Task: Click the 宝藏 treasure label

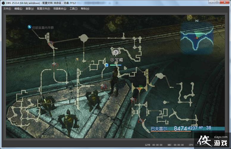Action: pos(119,60)
